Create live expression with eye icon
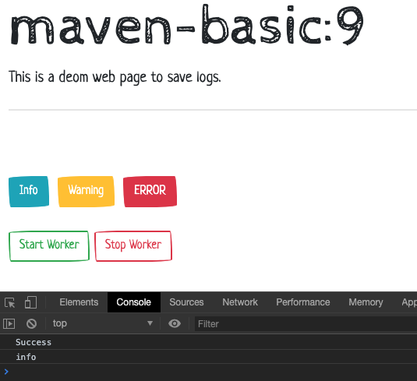The width and height of the screenshot is (417, 381). coord(175,323)
